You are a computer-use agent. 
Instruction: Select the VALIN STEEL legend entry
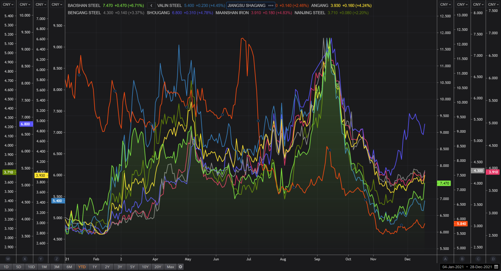click(x=169, y=5)
